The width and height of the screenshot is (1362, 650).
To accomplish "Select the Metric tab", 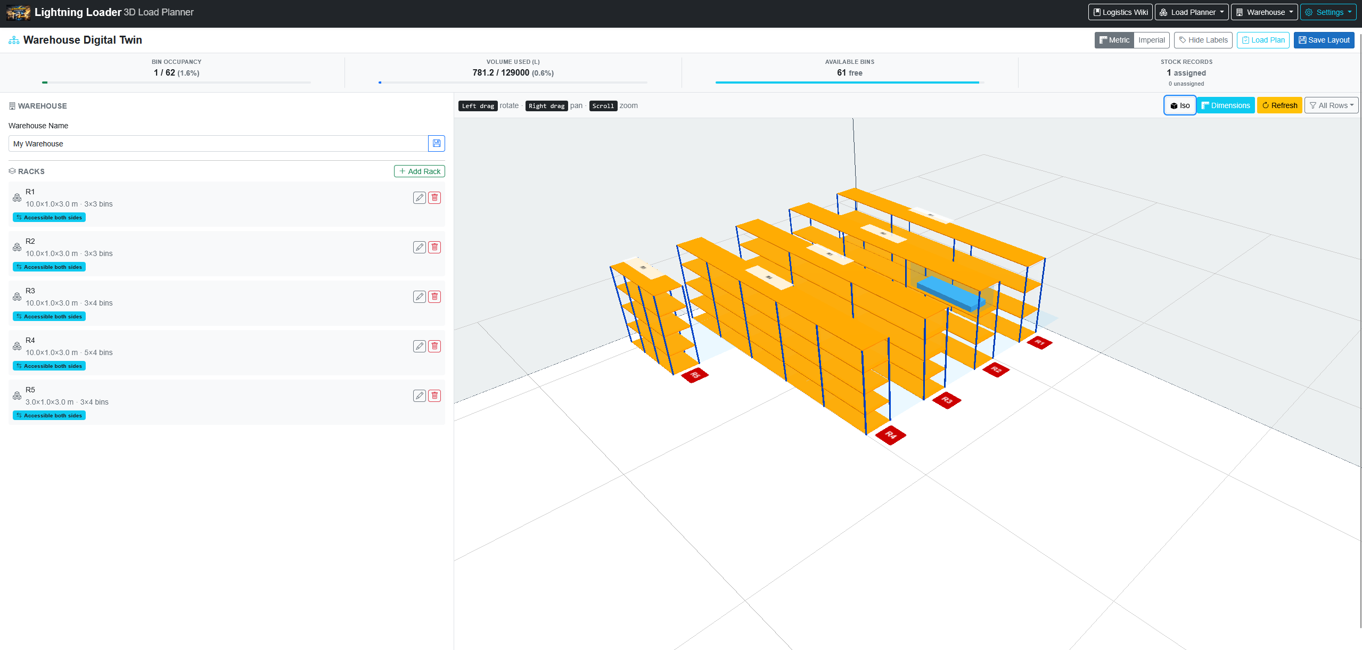I will tap(1114, 40).
